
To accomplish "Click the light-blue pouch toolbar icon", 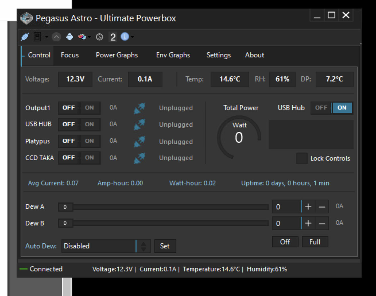I will tap(69, 37).
